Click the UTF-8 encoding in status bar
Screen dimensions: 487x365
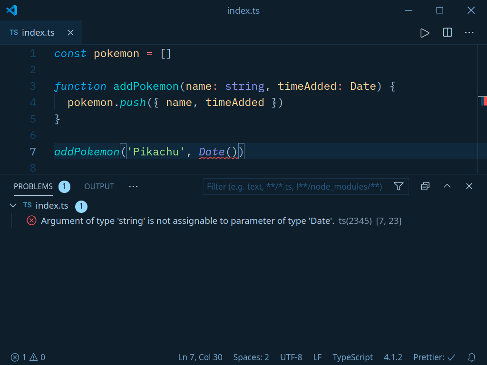291,357
